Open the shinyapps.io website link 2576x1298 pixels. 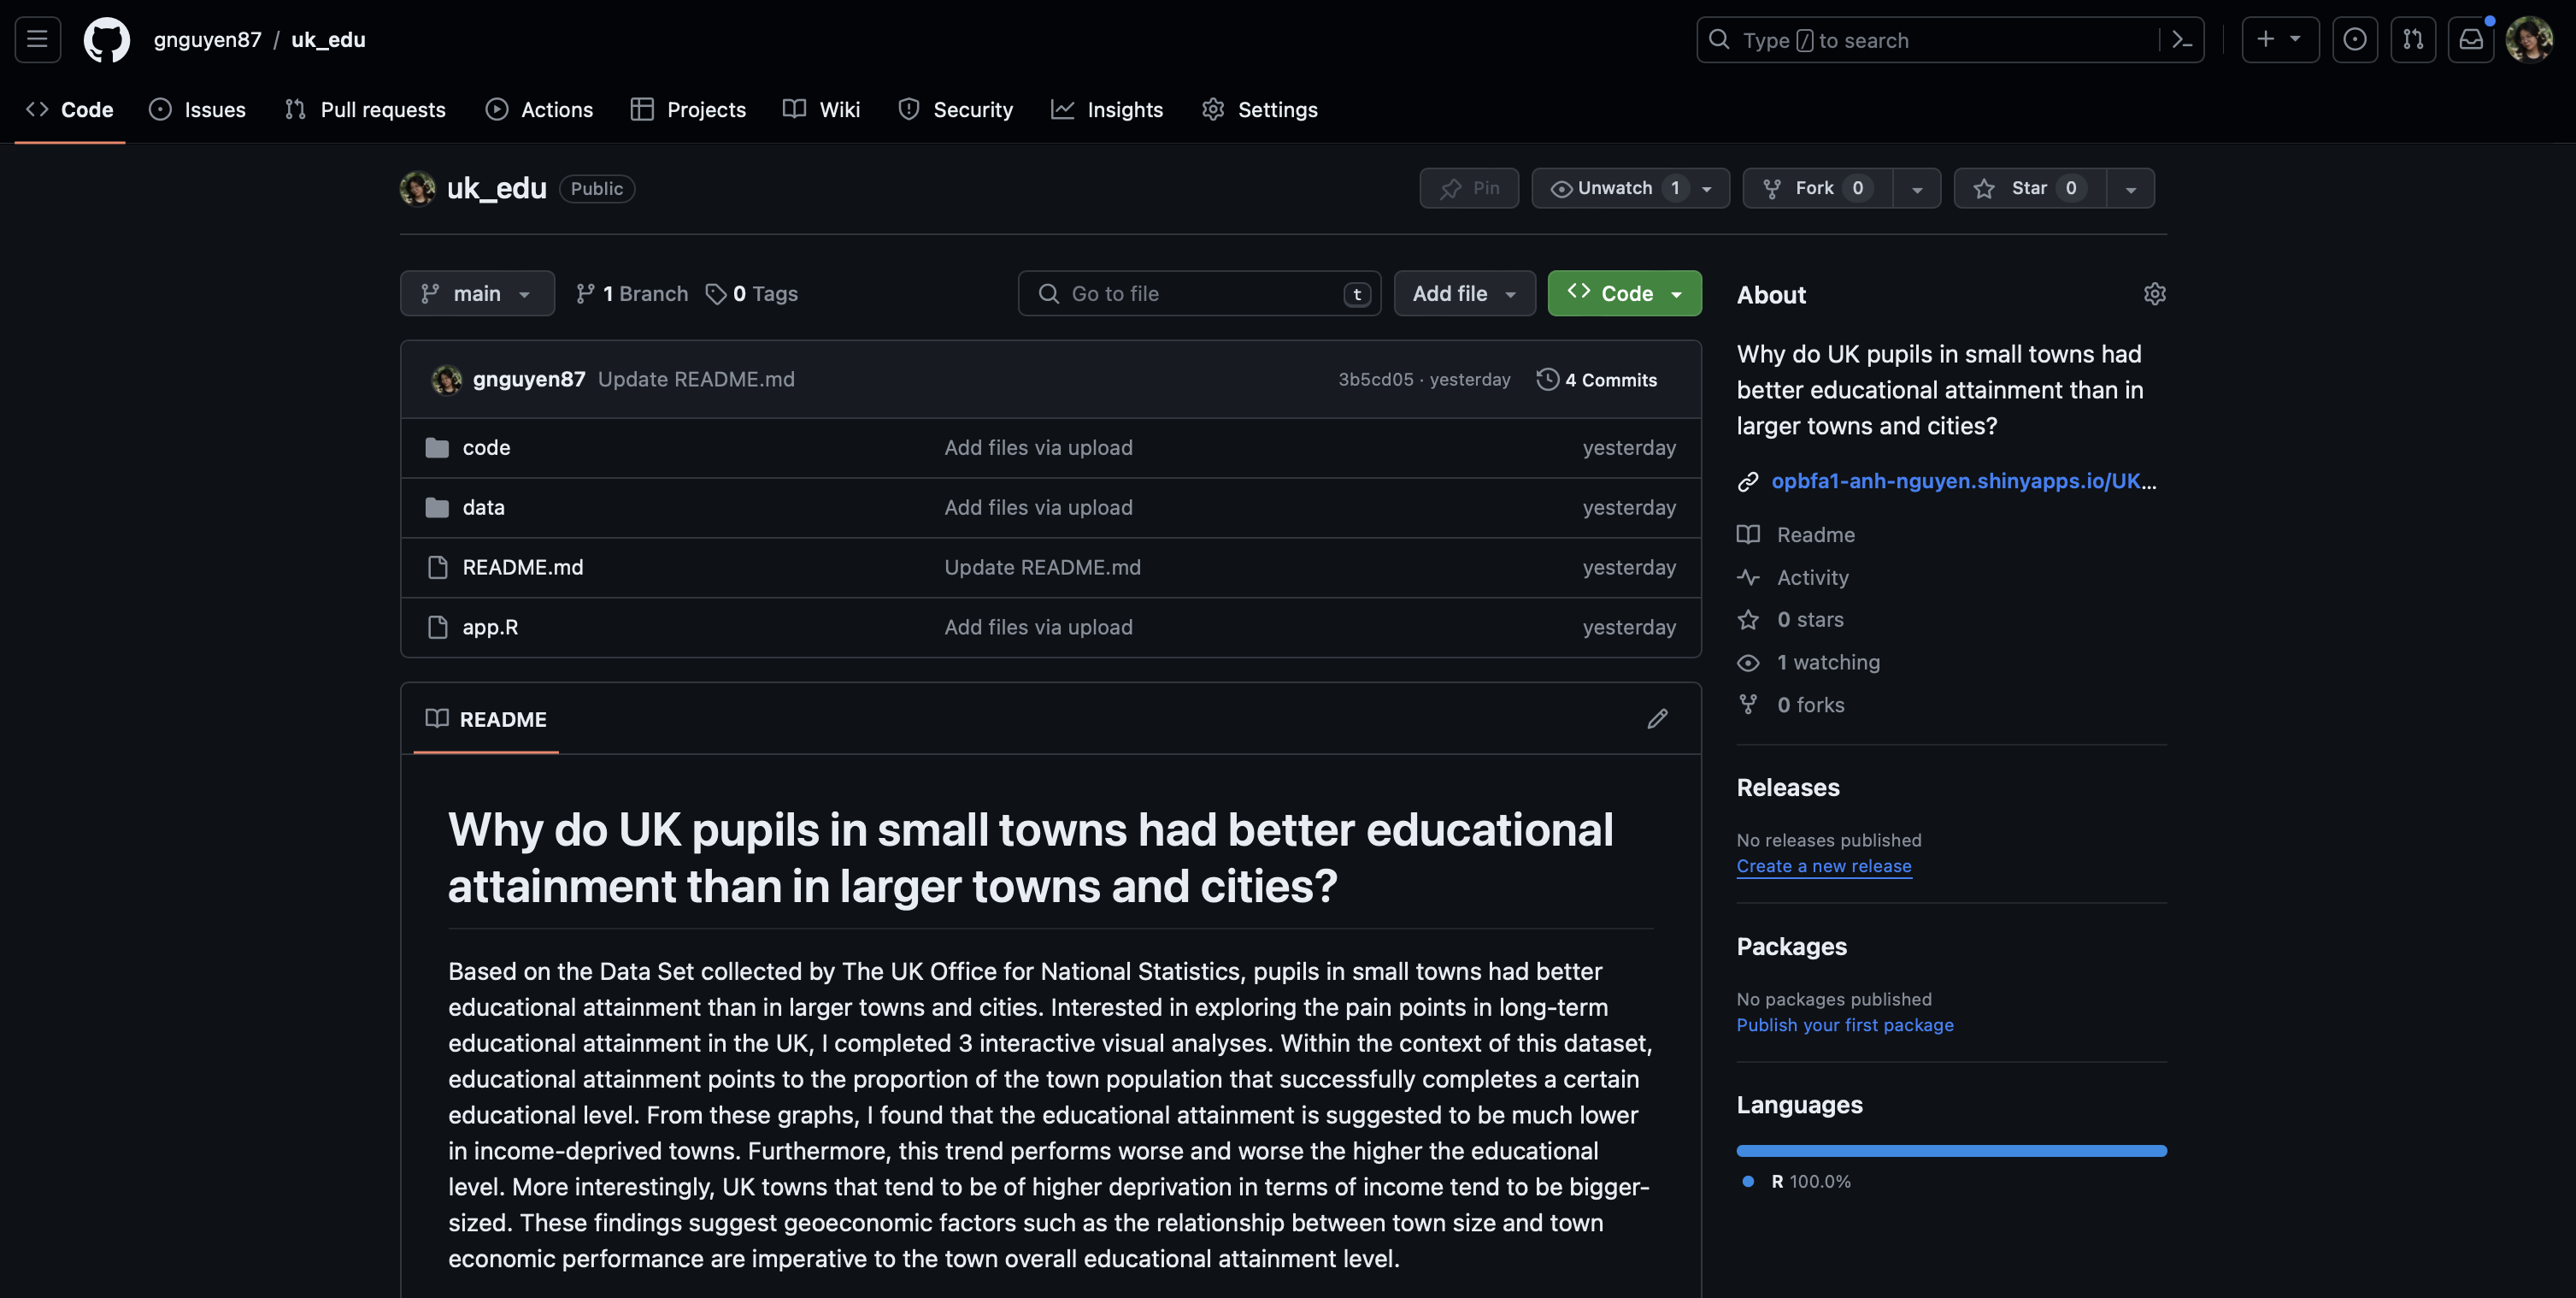pos(1963,481)
